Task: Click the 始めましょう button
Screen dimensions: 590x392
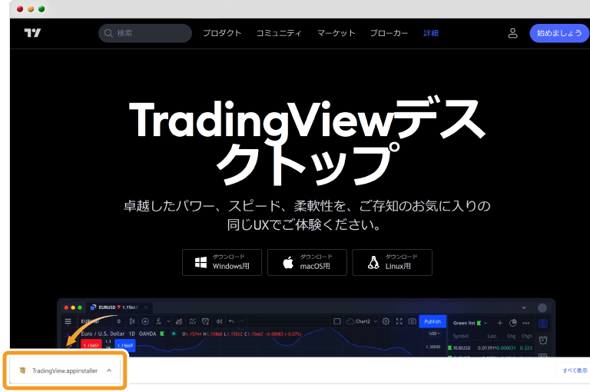Action: tap(559, 33)
